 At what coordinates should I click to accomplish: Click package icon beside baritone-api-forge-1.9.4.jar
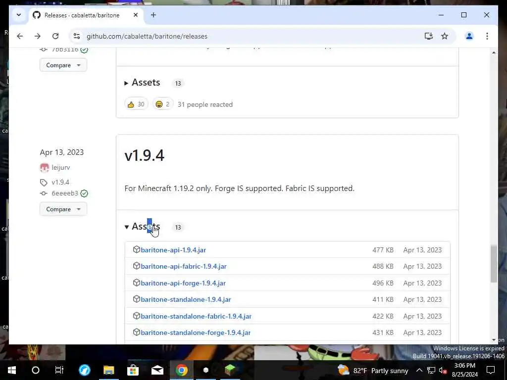pos(137,283)
